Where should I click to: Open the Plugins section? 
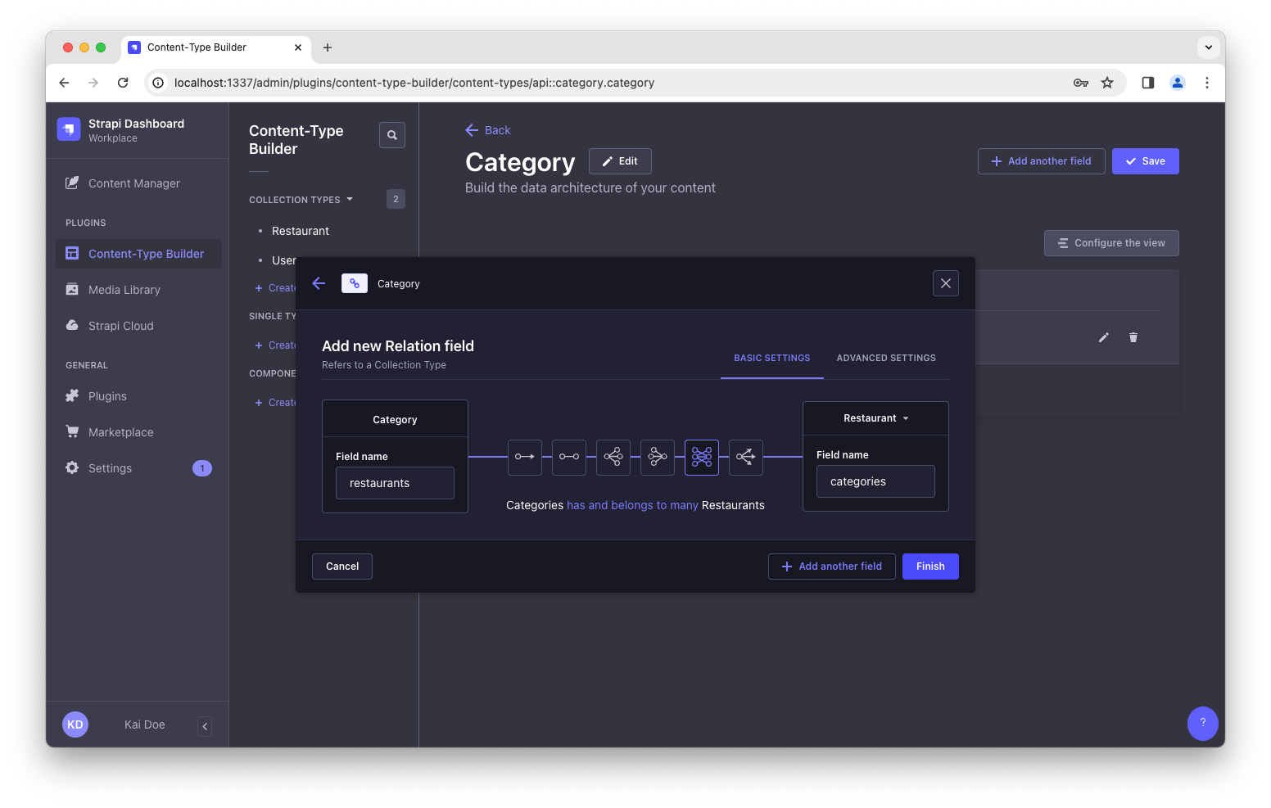click(x=107, y=395)
